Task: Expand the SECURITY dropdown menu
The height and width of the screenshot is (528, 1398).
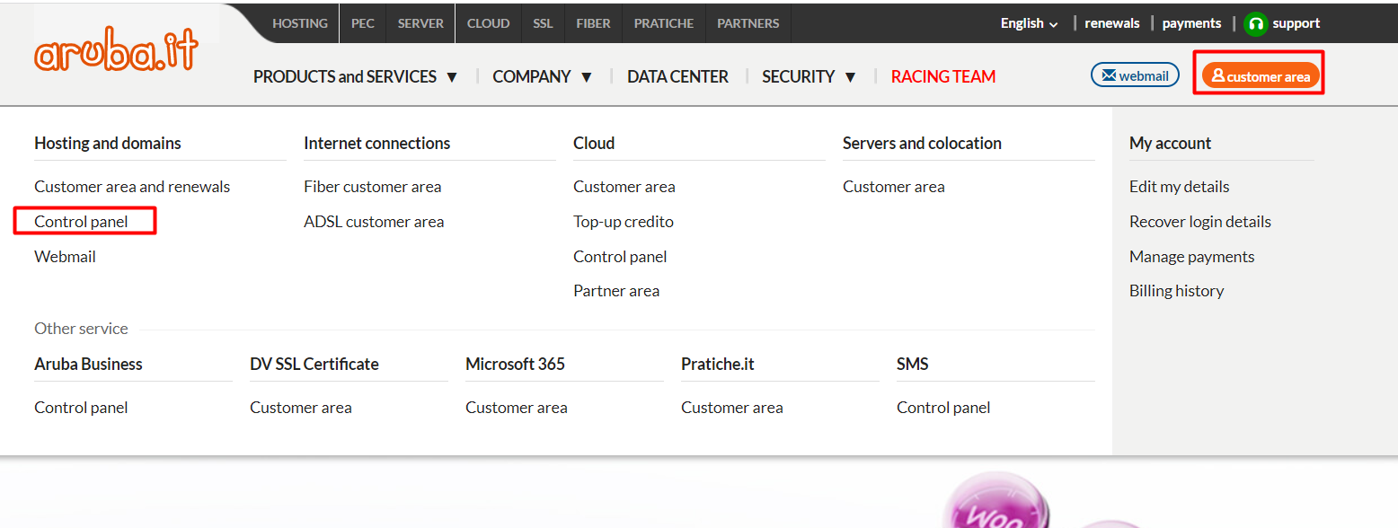Action: [x=809, y=77]
